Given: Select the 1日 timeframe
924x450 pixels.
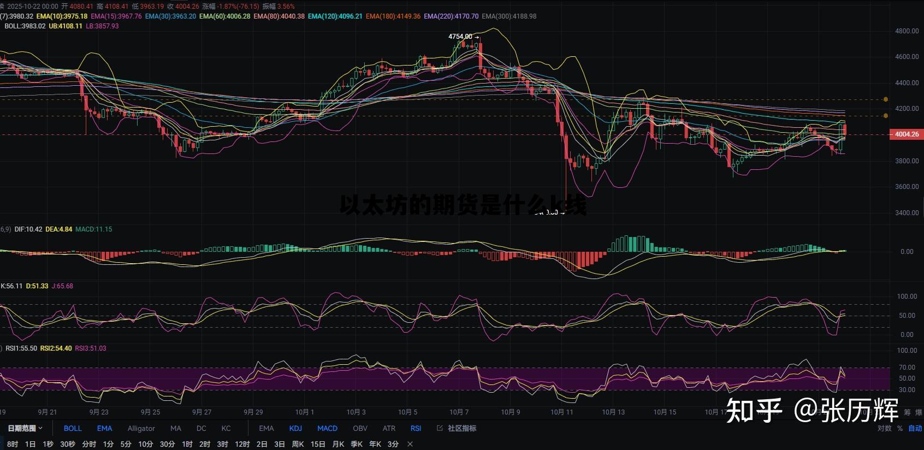Looking at the screenshot, I should tap(31, 445).
